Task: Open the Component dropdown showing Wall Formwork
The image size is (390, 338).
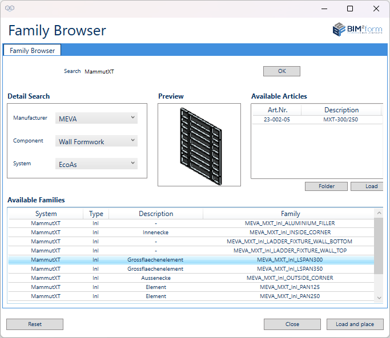Action: 97,141
